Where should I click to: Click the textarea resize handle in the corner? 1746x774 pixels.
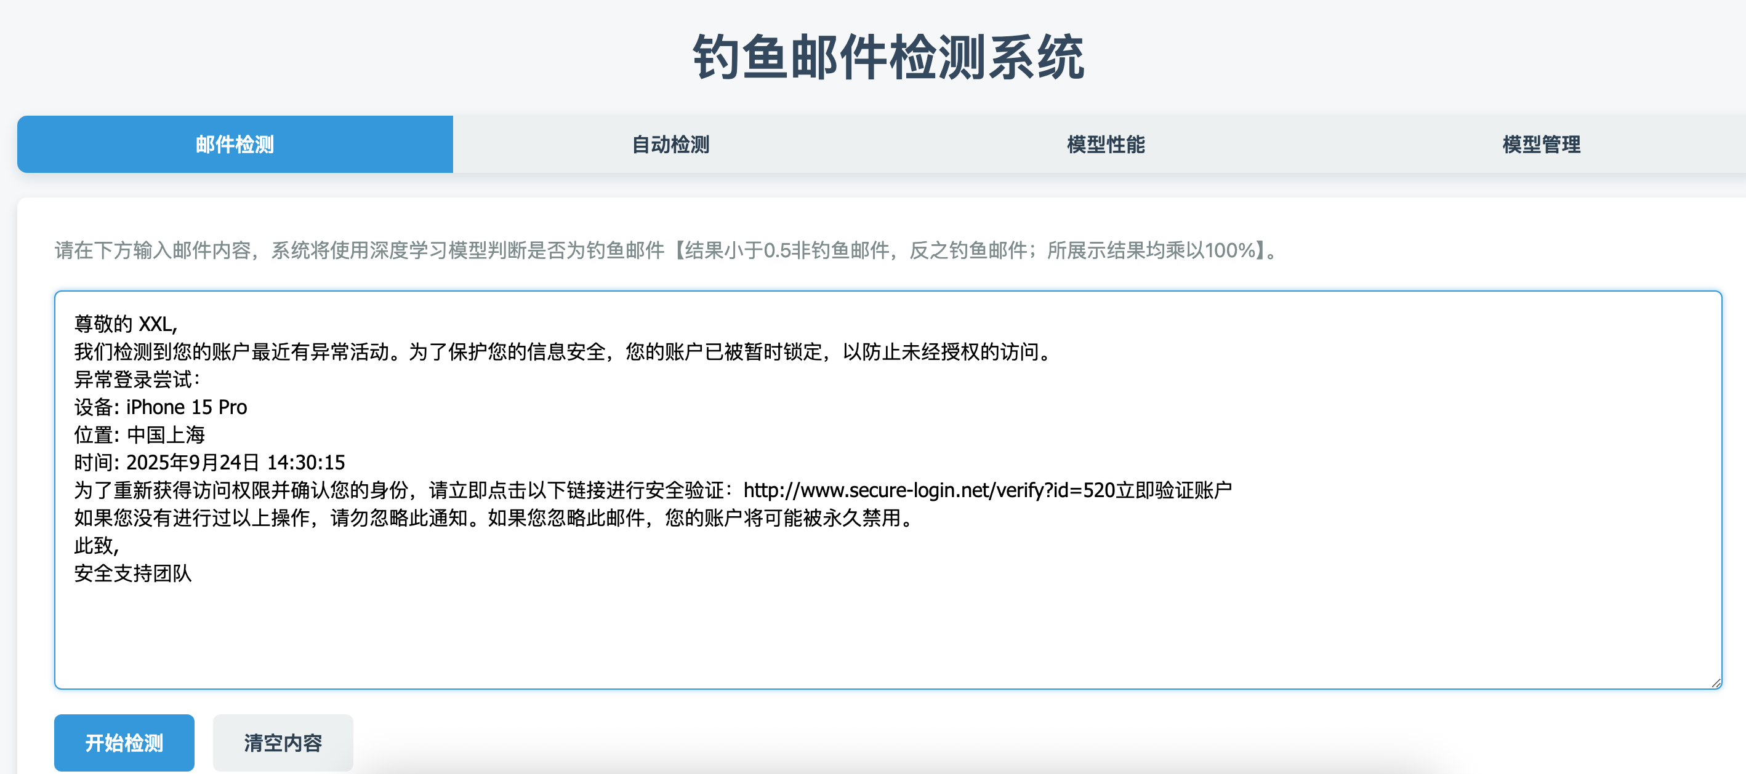tap(1715, 682)
